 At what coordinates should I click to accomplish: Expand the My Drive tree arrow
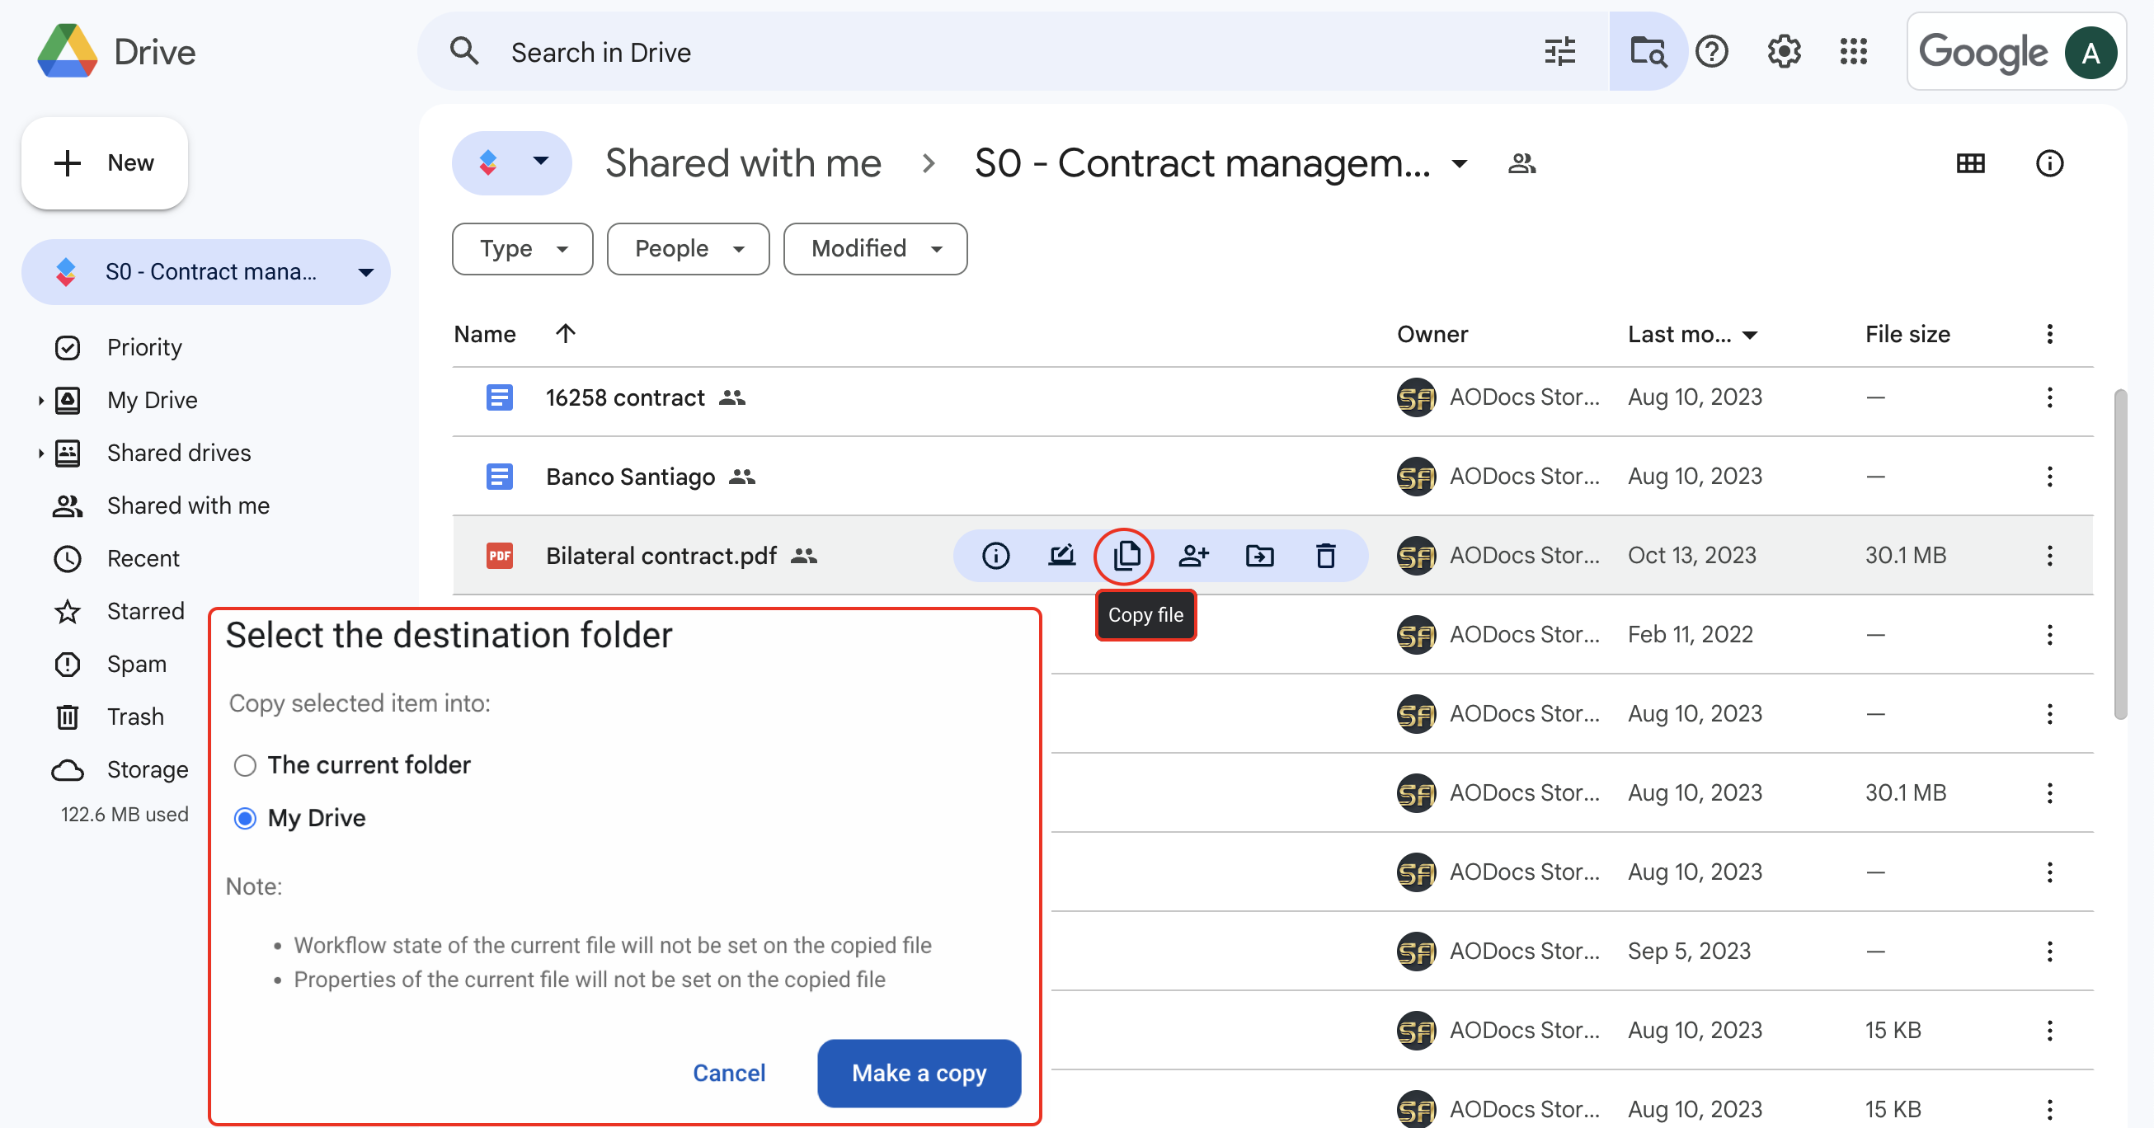pyautogui.click(x=40, y=401)
